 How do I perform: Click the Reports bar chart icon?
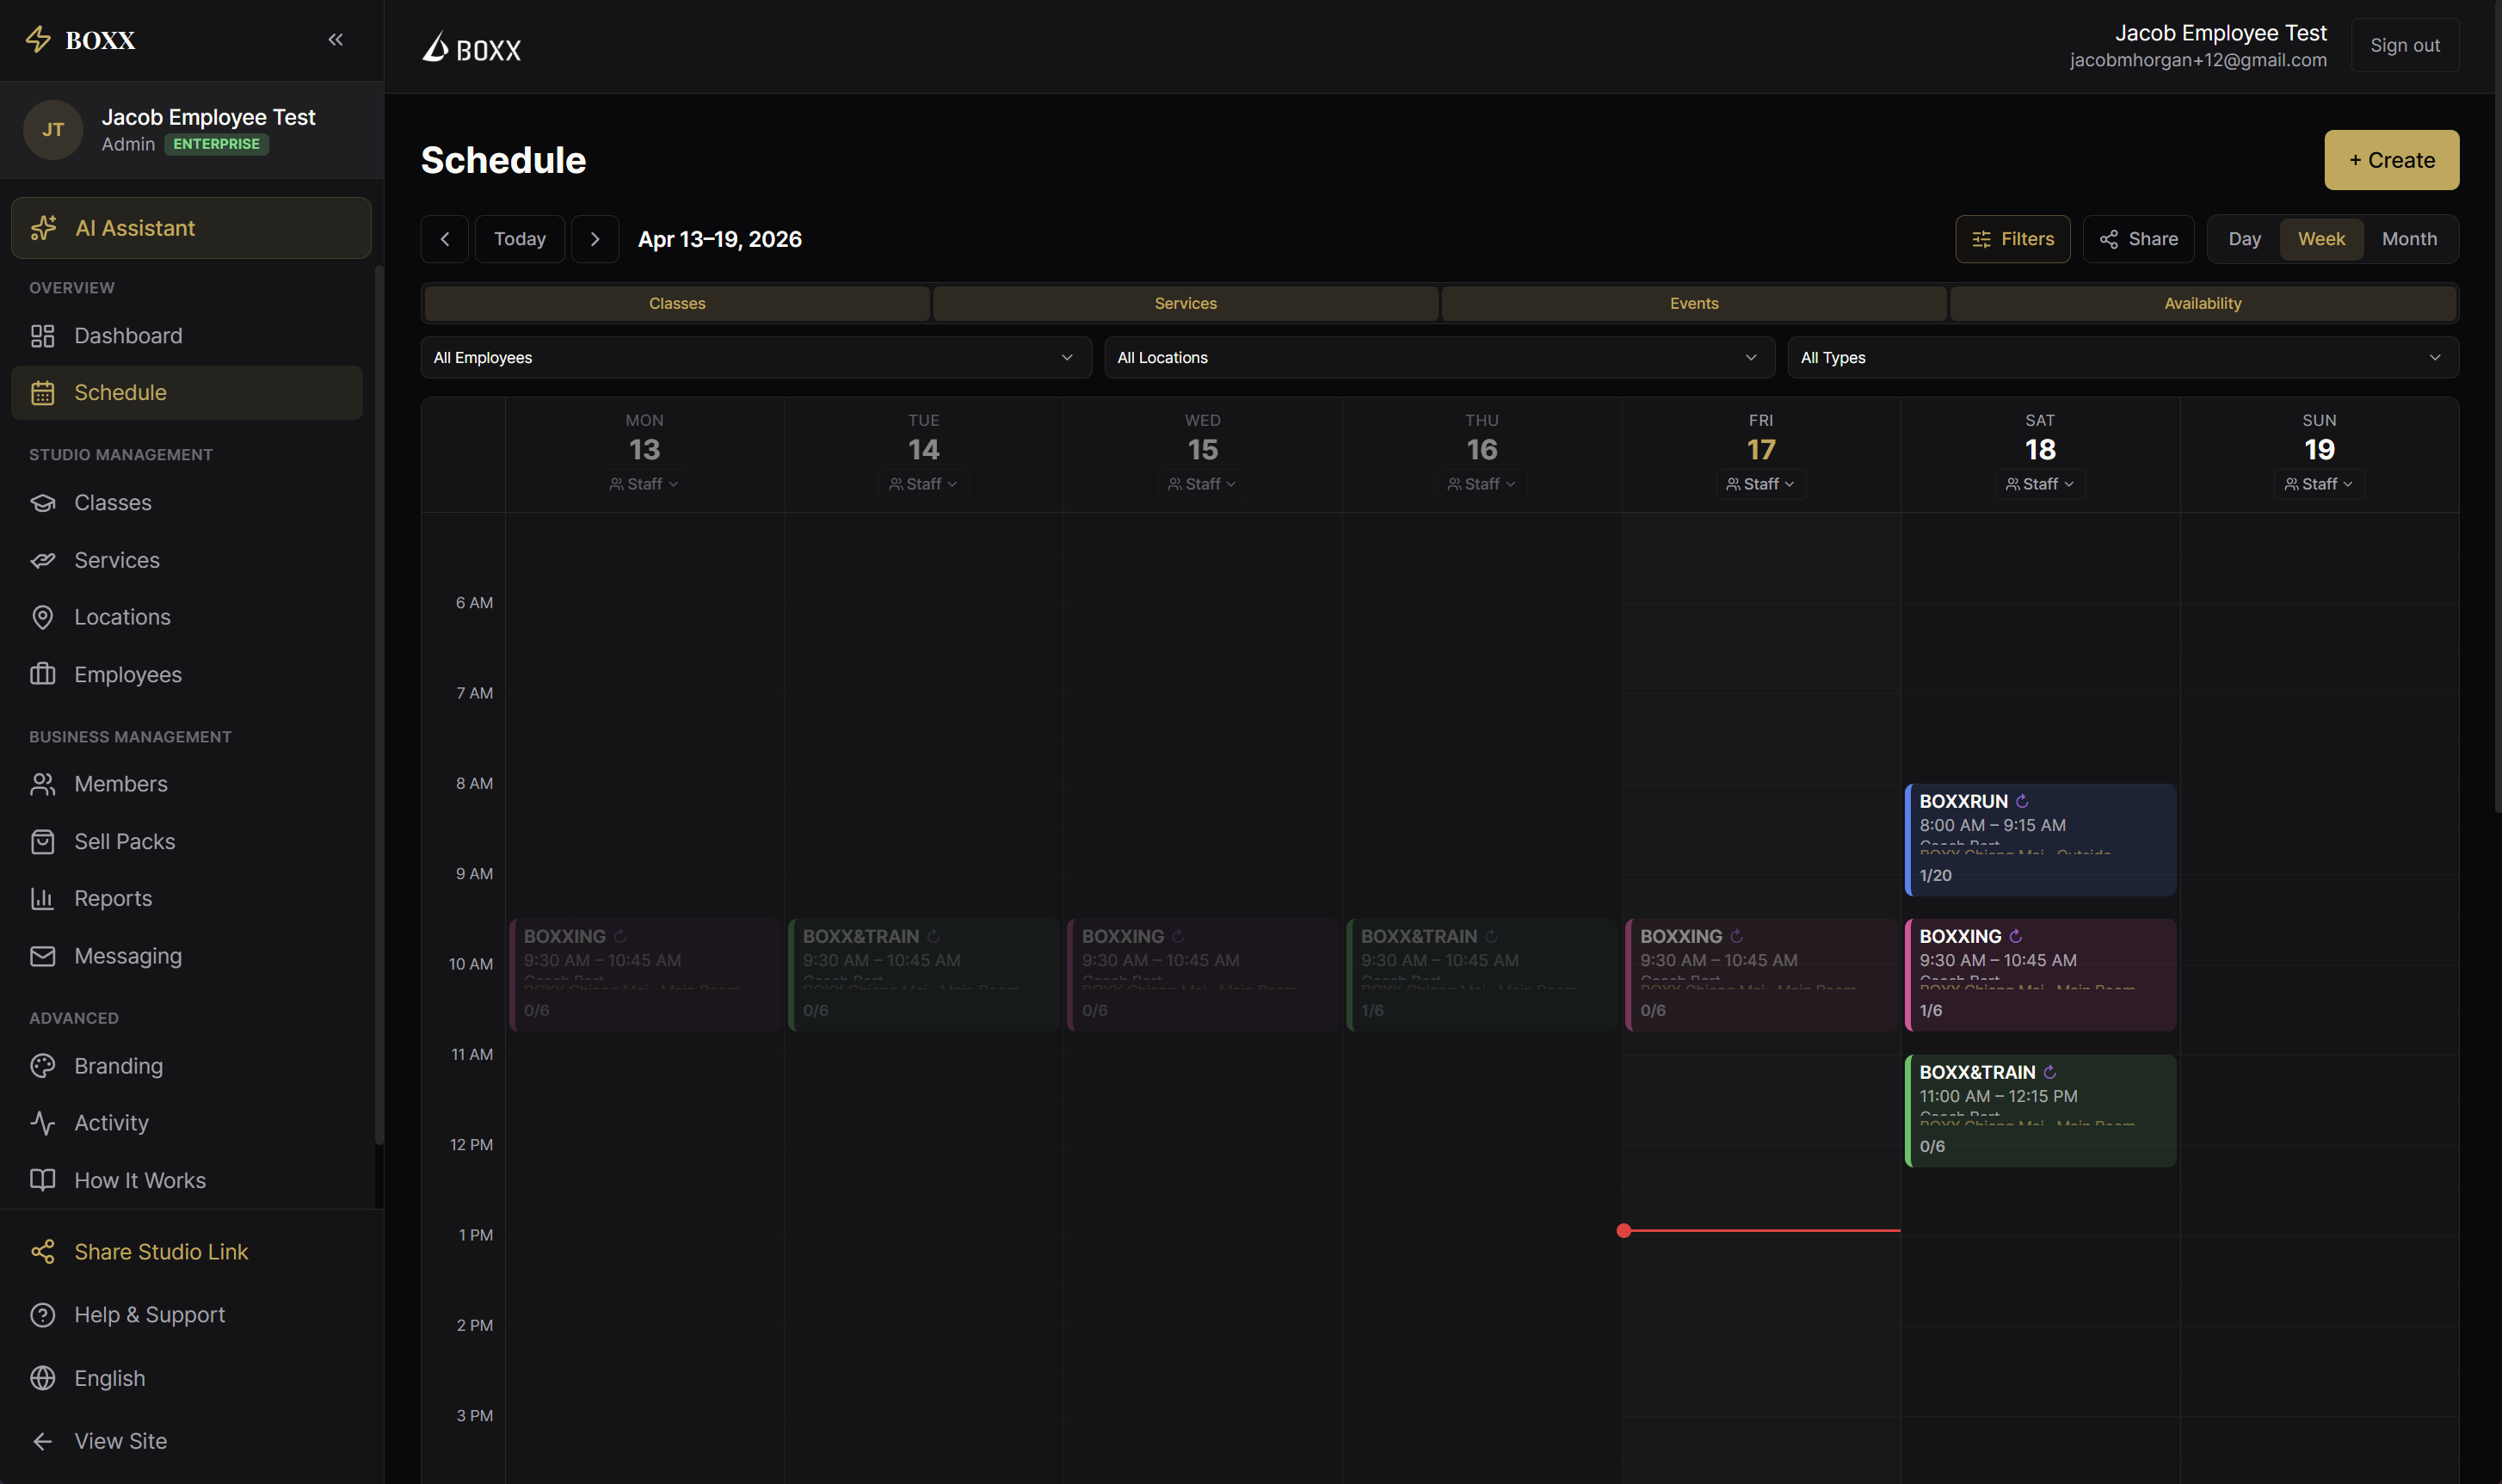point(42,899)
